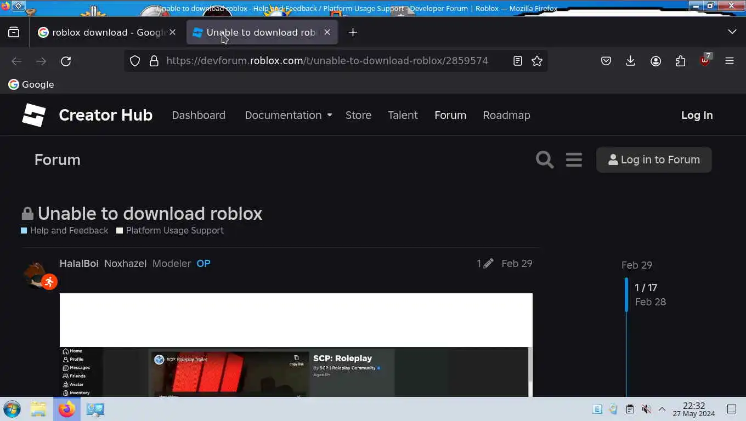Open the clipboard tray icon

pos(630,409)
